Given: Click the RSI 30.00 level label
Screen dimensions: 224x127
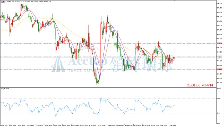Looking at the screenshot, I should click(219, 113).
